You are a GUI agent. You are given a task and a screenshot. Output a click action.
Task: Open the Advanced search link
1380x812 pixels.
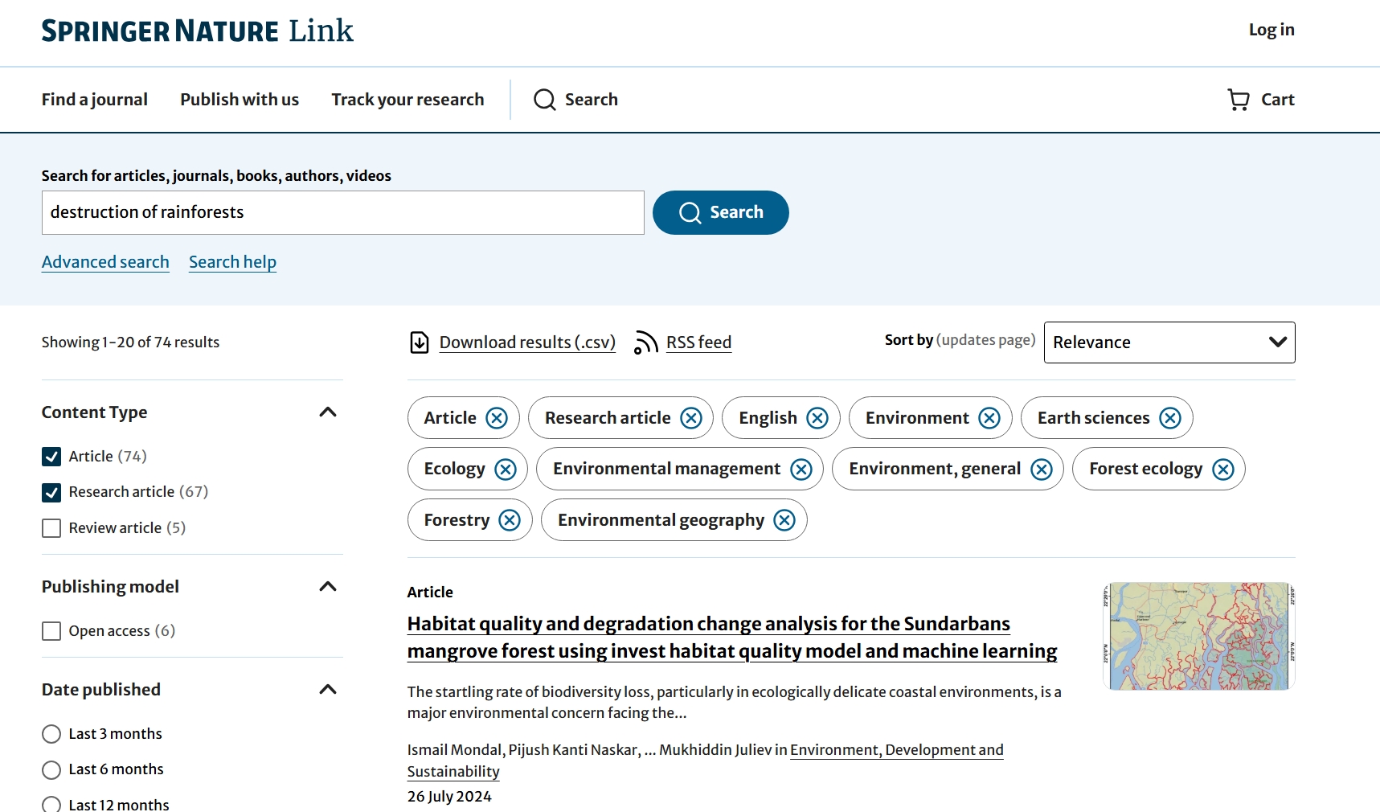(x=105, y=262)
